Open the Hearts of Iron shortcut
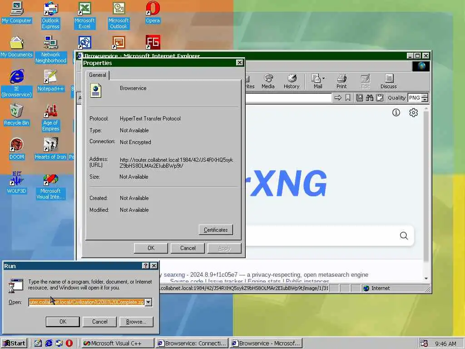The height and width of the screenshot is (349, 465). click(x=50, y=149)
